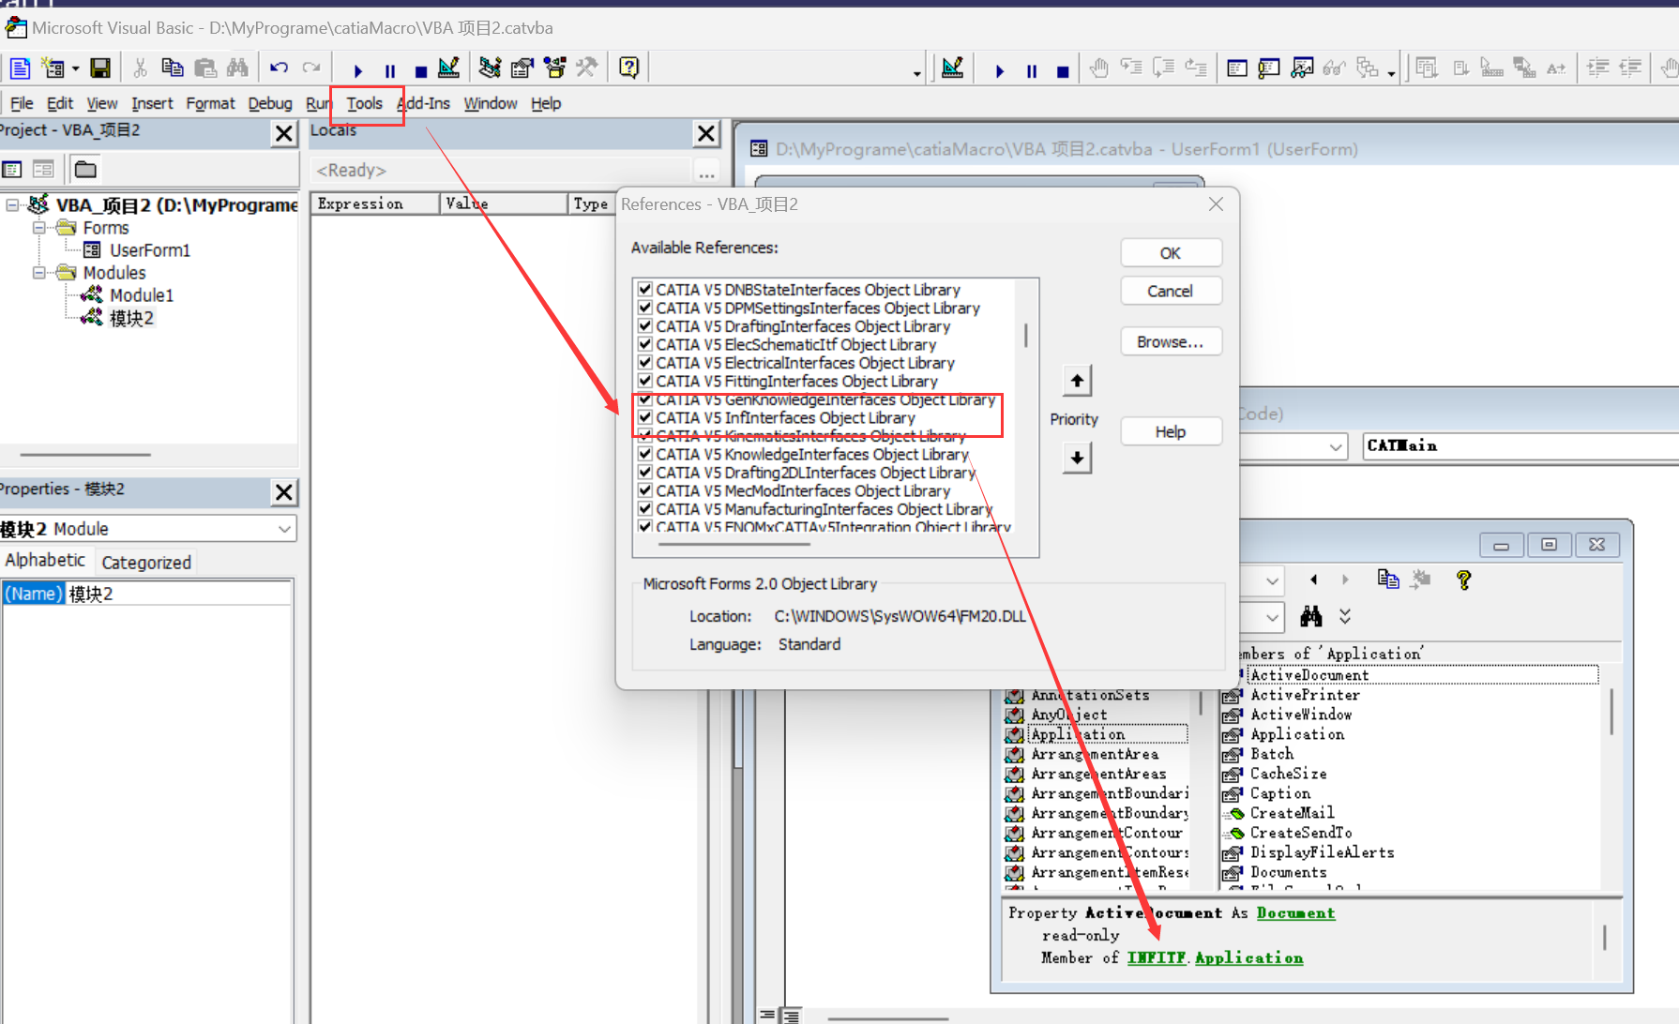Open Object Browser library dropdown
1679x1024 pixels.
[x=1271, y=580]
